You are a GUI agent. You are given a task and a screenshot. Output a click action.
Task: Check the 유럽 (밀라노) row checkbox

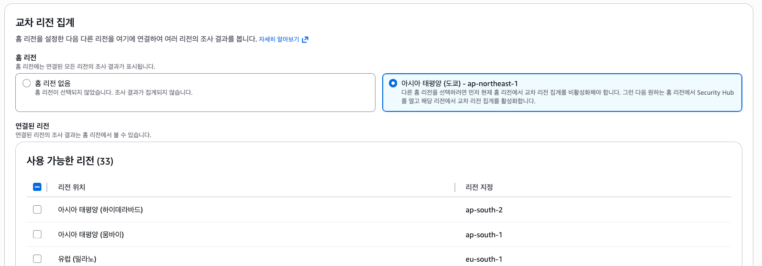37,259
